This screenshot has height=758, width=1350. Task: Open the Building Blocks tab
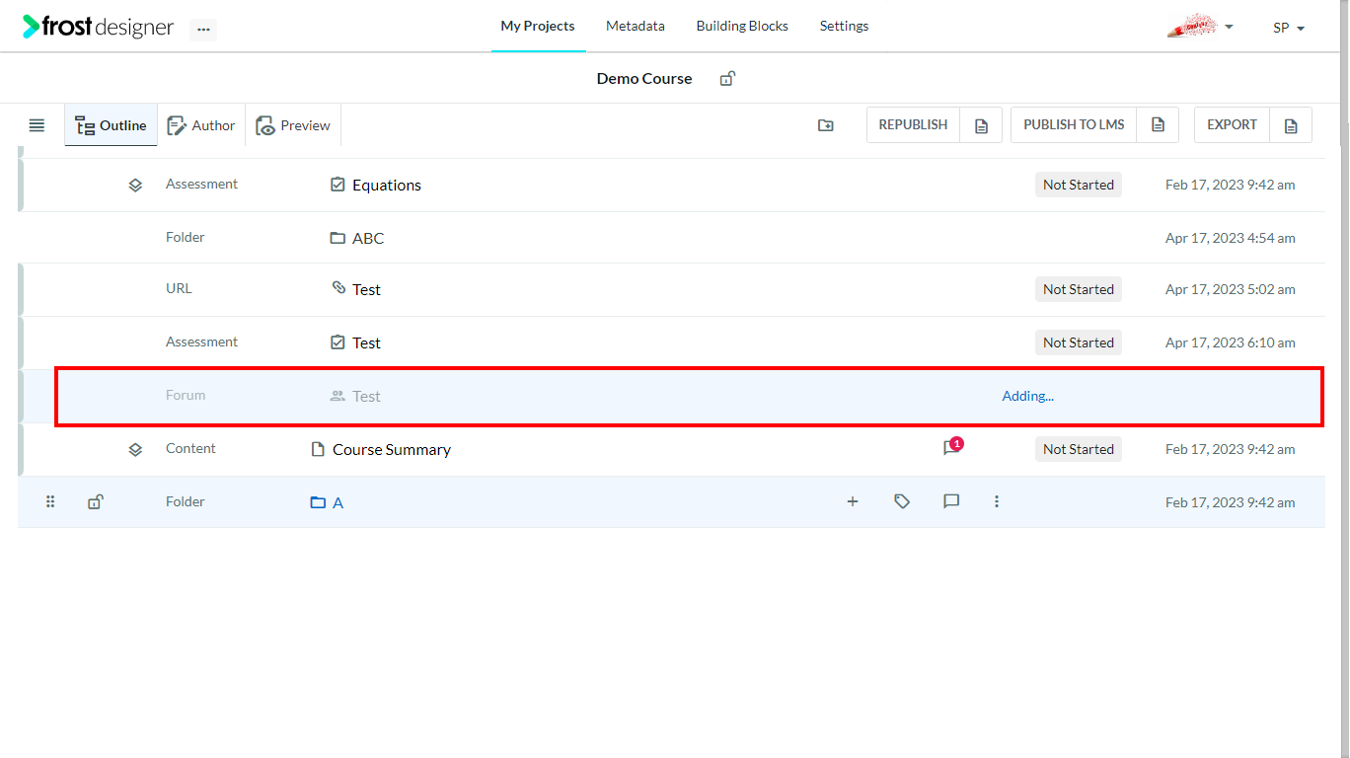click(742, 26)
